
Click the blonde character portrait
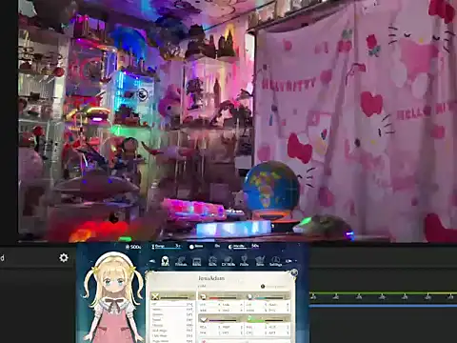point(112,297)
